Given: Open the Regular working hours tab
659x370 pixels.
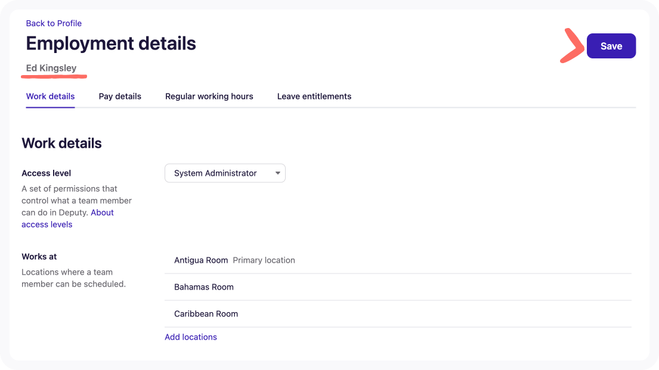Looking at the screenshot, I should tap(209, 96).
